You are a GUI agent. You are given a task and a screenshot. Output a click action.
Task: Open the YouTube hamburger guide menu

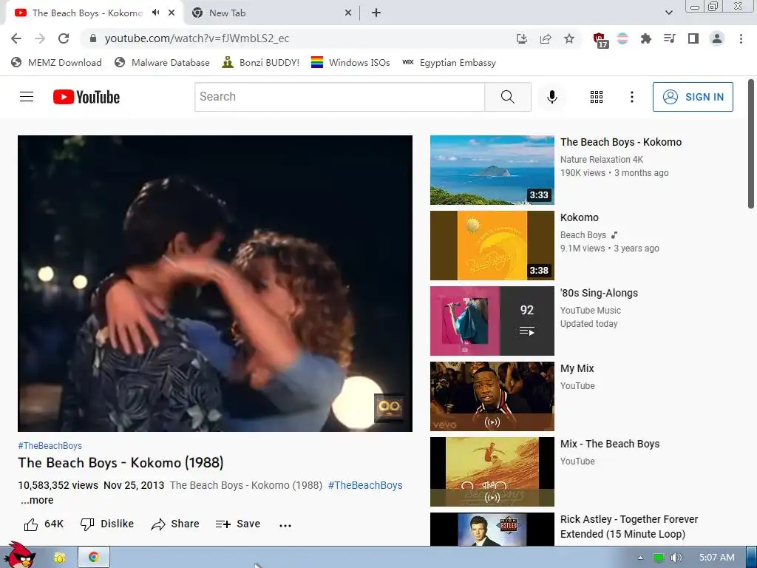(x=27, y=97)
